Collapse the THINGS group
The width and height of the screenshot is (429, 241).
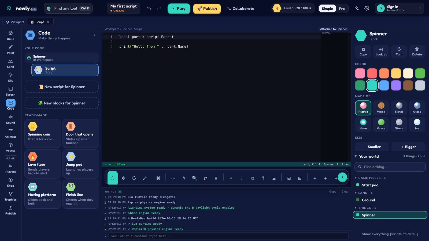point(356,208)
